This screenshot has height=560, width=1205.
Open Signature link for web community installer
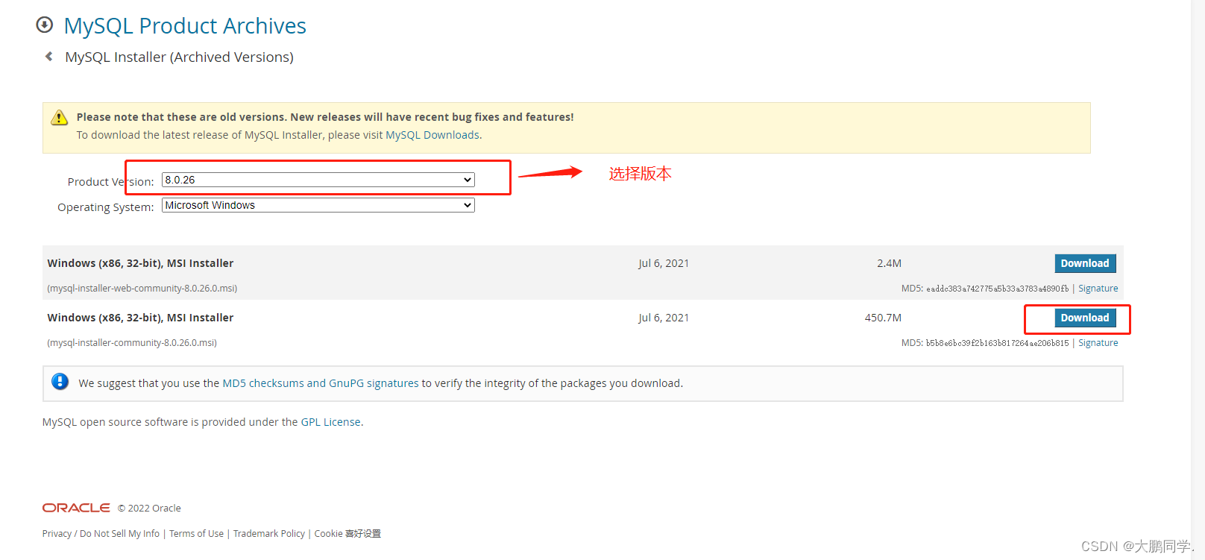click(x=1098, y=289)
